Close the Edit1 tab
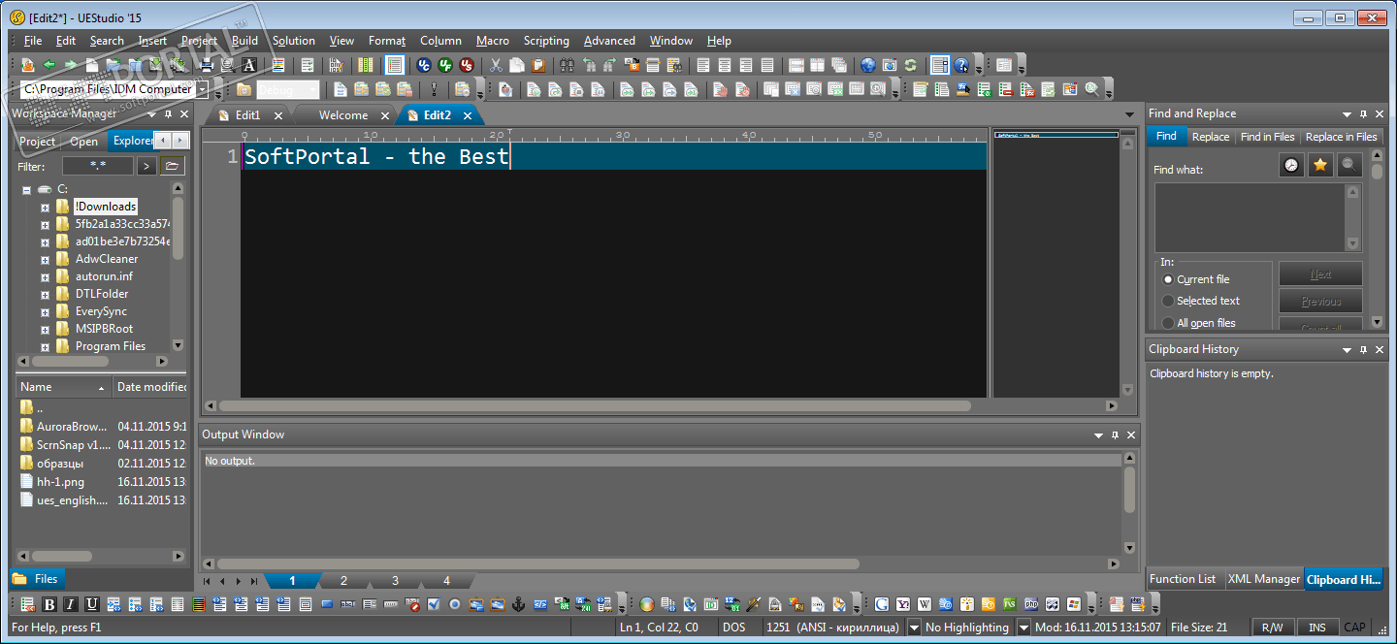 (x=278, y=115)
